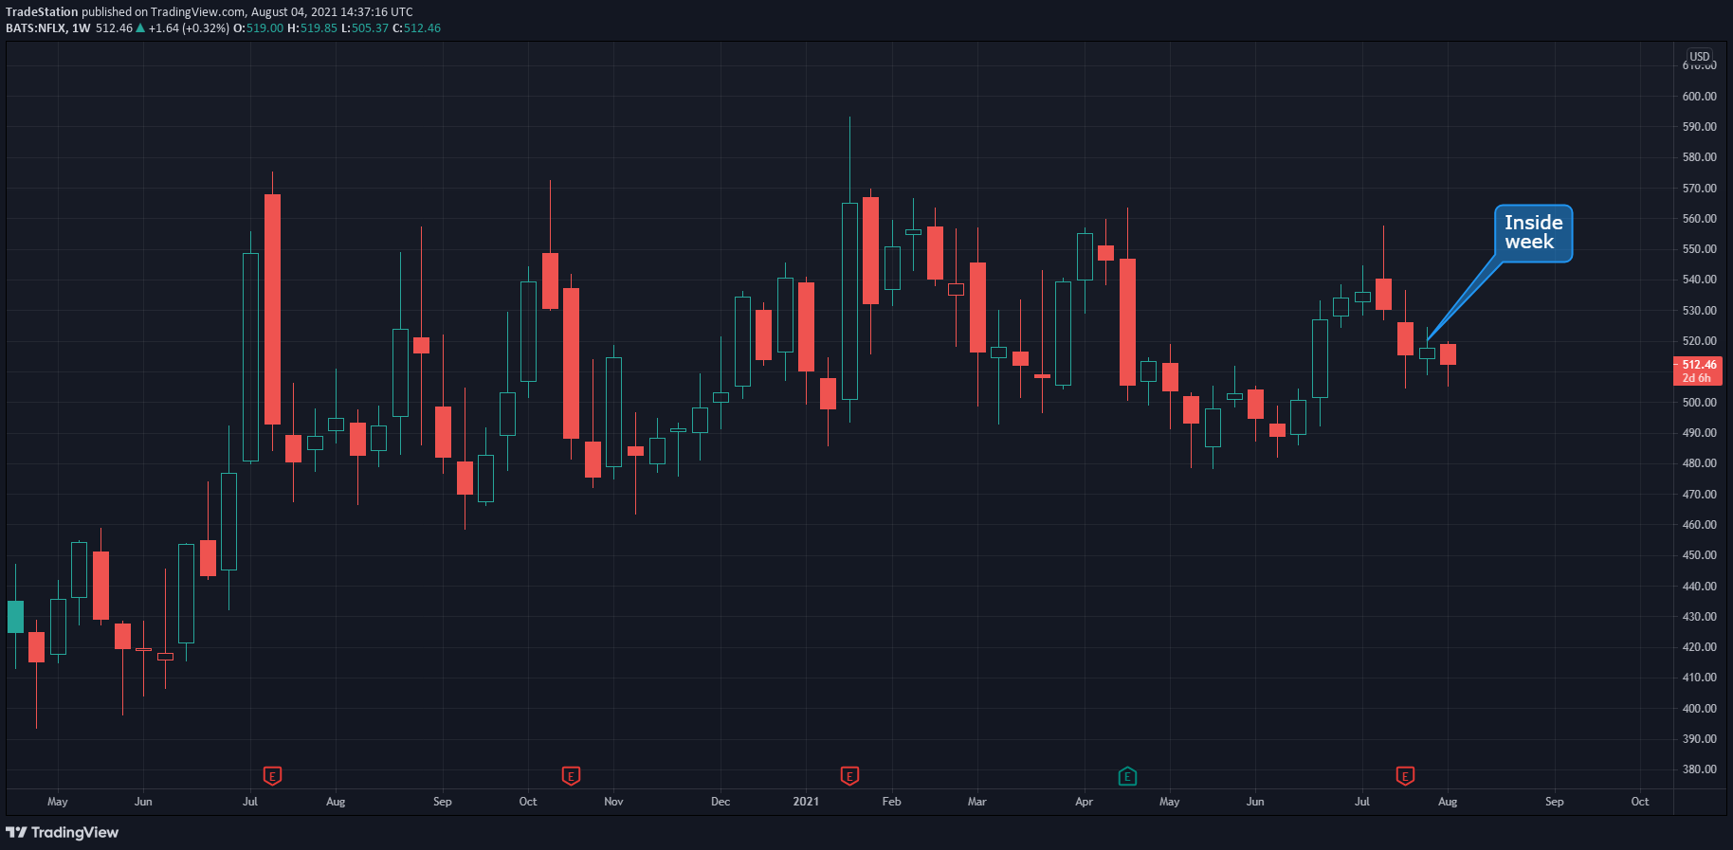This screenshot has height=850, width=1733.
Task: Click the Sep 2021 label at right of time axis
Action: pos(1554,802)
